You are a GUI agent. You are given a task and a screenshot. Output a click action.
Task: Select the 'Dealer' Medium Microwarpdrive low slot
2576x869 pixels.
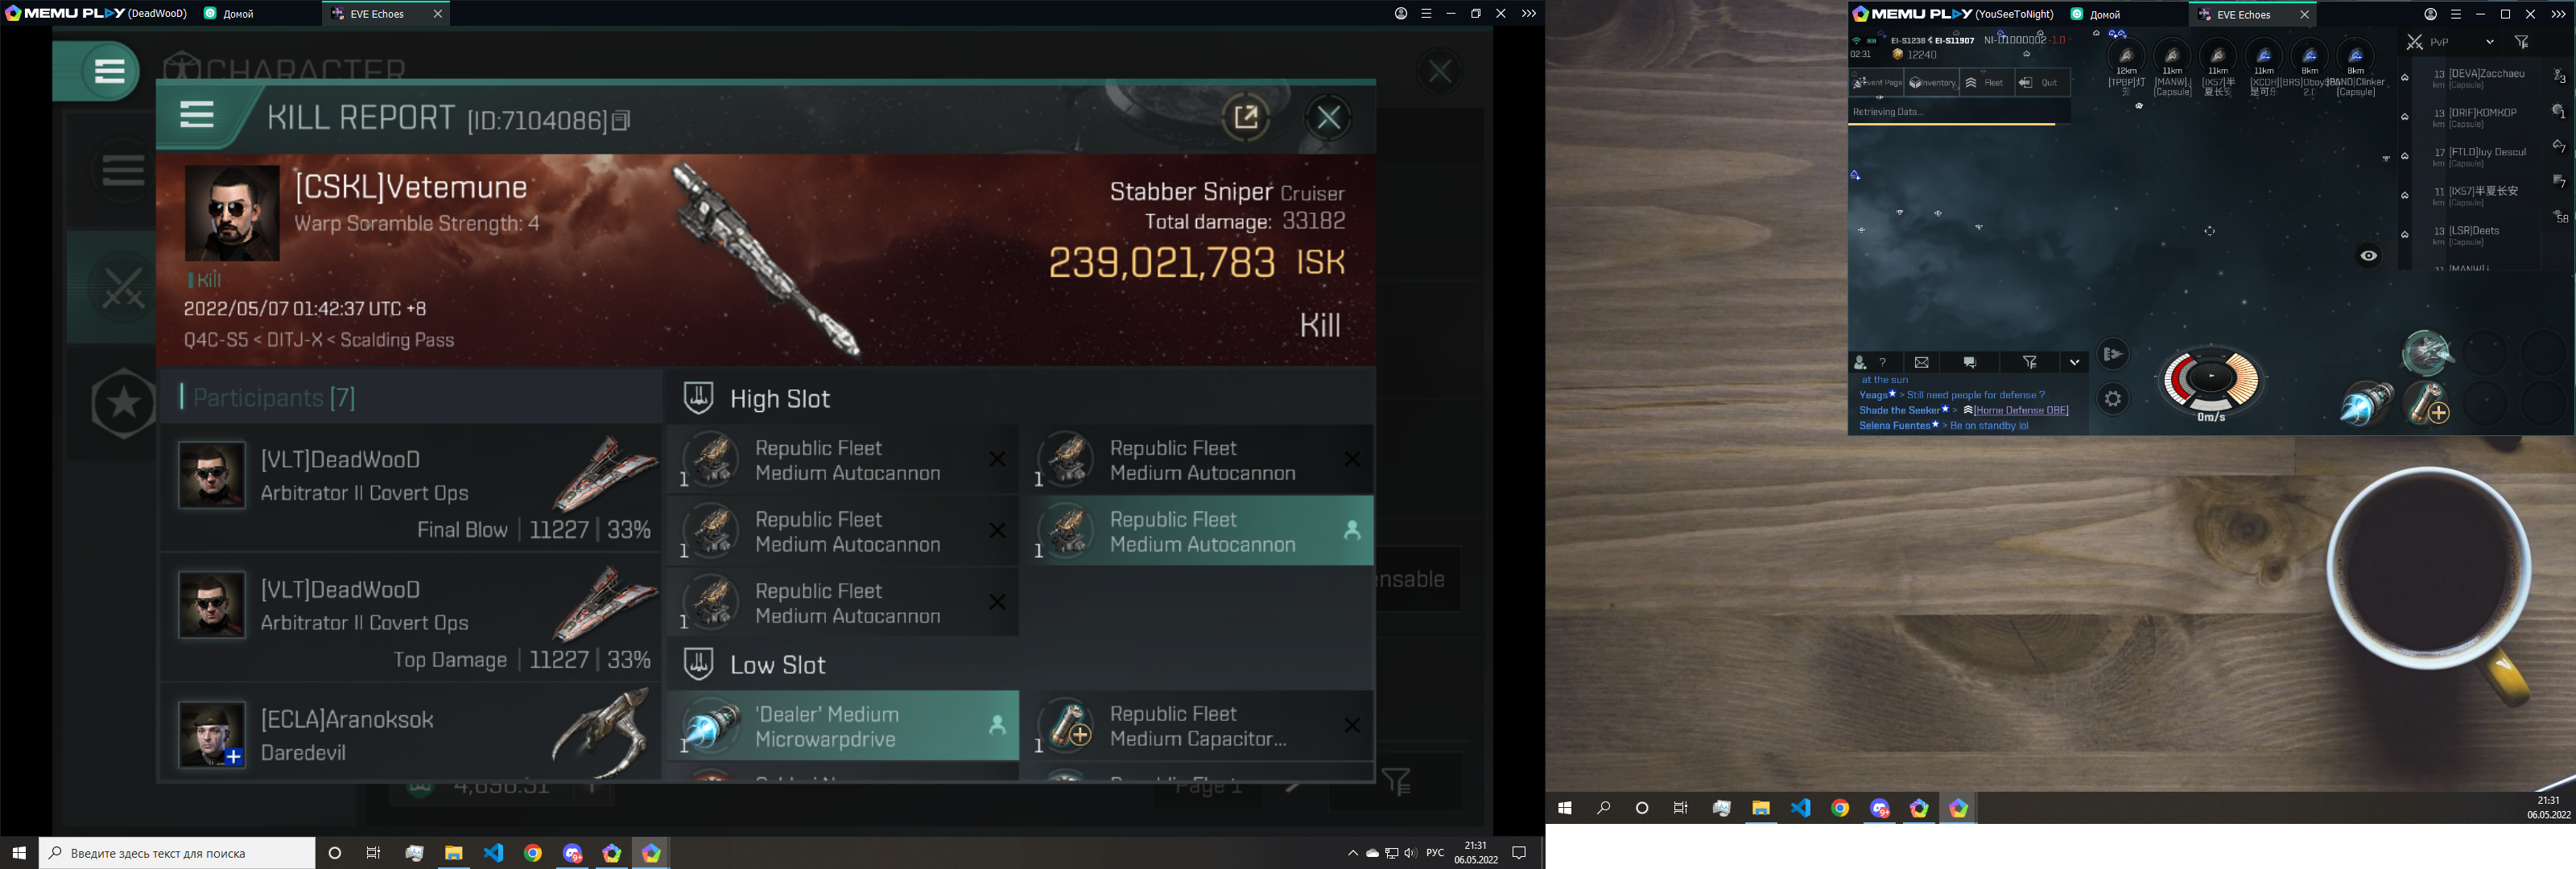(x=843, y=726)
